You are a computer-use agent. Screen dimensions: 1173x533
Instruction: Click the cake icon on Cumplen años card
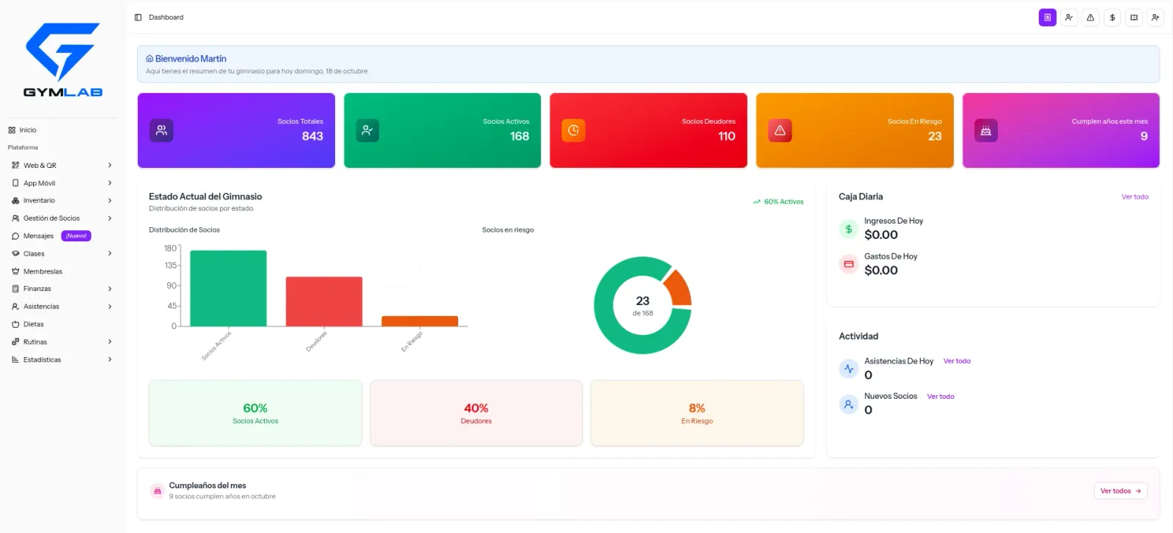click(986, 131)
